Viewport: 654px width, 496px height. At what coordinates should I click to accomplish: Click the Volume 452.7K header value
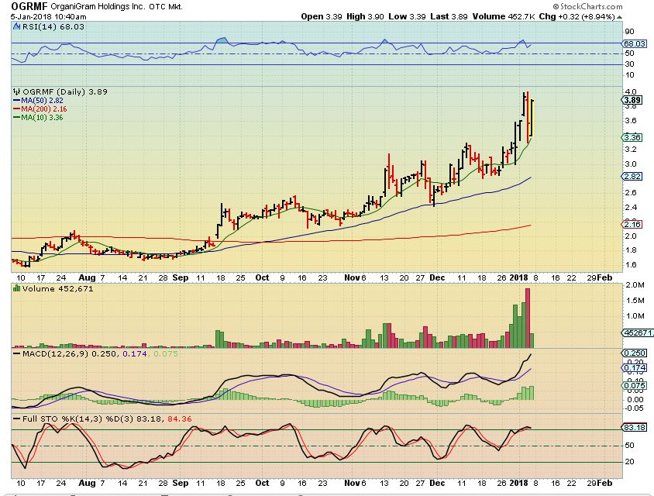(x=504, y=17)
